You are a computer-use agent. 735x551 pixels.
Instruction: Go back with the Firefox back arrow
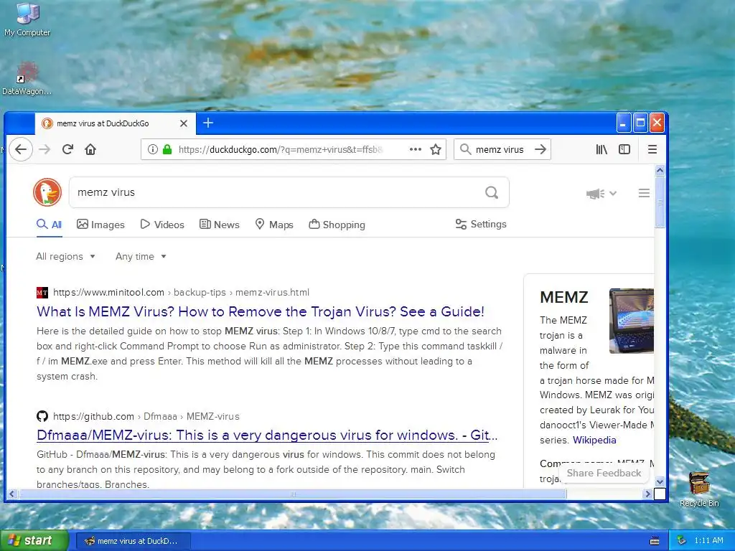pos(21,149)
